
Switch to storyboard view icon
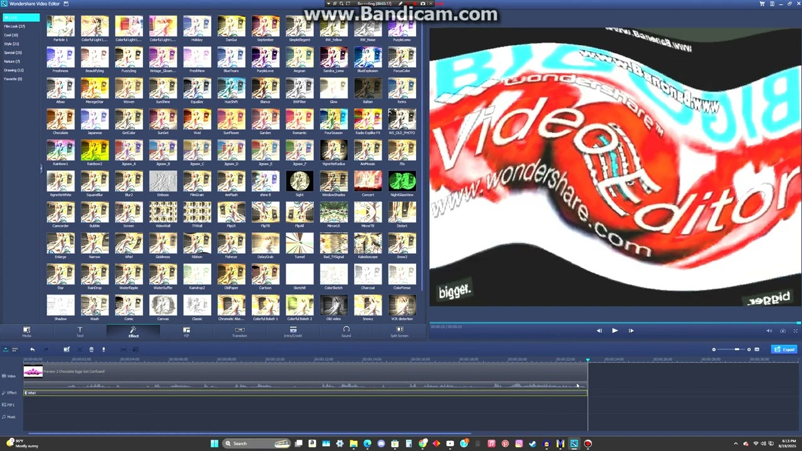14,350
